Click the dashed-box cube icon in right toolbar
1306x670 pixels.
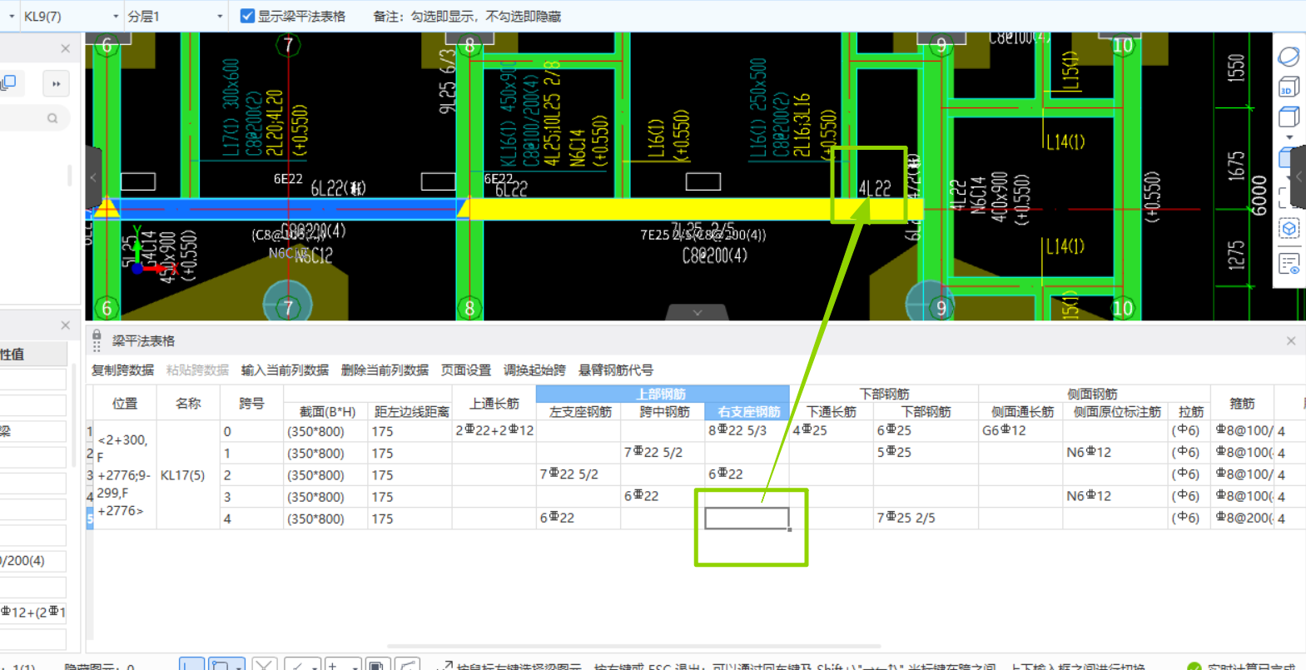coord(1289,228)
